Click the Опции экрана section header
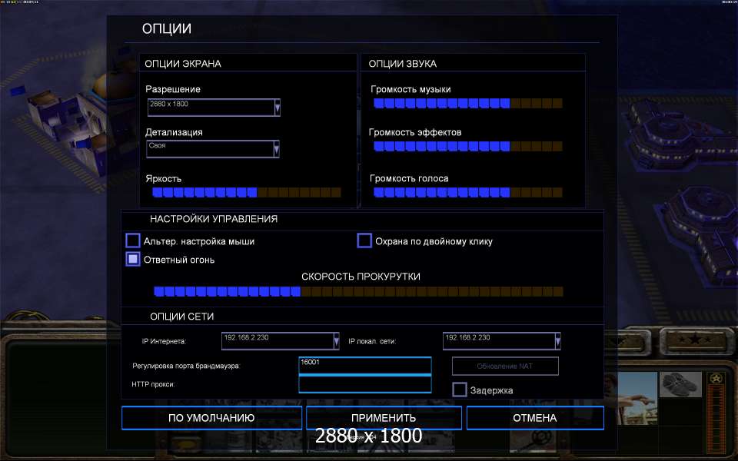This screenshot has width=738, height=461. point(183,64)
